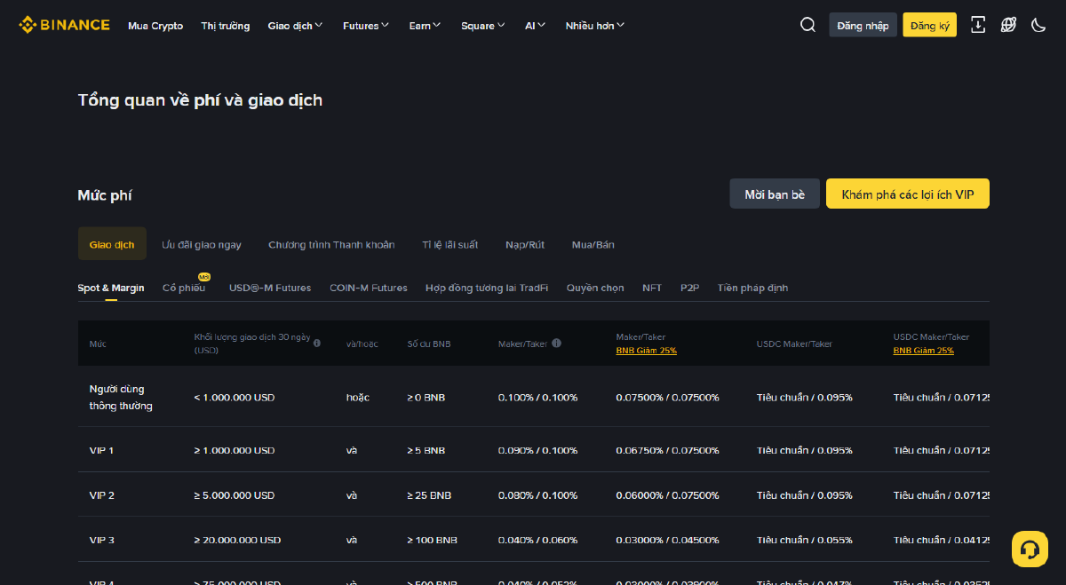1066x585 pixels.
Task: Expand the AI dropdown menu
Action: [x=536, y=26]
